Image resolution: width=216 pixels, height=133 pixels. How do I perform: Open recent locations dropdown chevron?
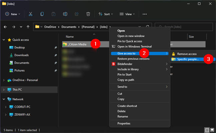[21, 27]
